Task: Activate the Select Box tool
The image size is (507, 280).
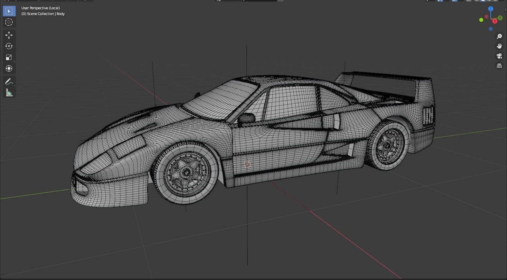Action: click(9, 11)
